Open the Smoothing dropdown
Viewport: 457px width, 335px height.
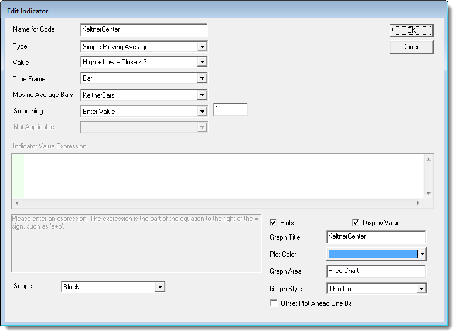(x=202, y=111)
